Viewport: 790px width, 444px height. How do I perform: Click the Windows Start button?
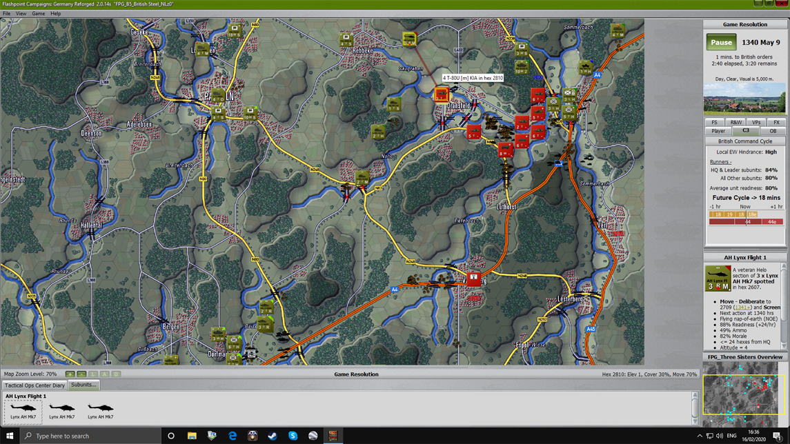(x=10, y=436)
